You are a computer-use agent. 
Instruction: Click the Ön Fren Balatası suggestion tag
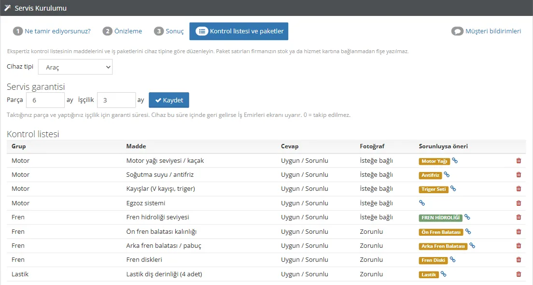coord(441,232)
